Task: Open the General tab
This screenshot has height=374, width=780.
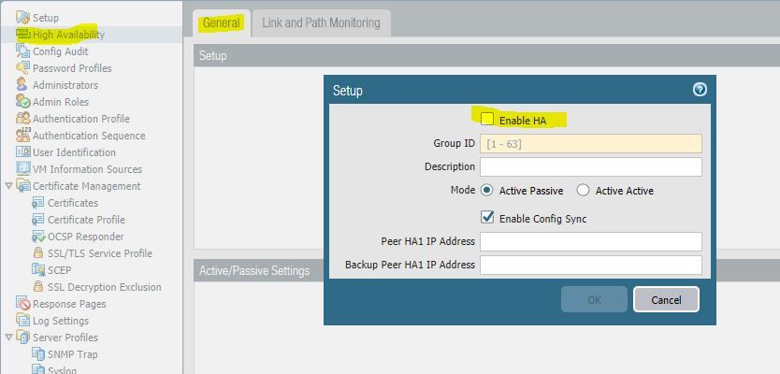Action: point(222,22)
